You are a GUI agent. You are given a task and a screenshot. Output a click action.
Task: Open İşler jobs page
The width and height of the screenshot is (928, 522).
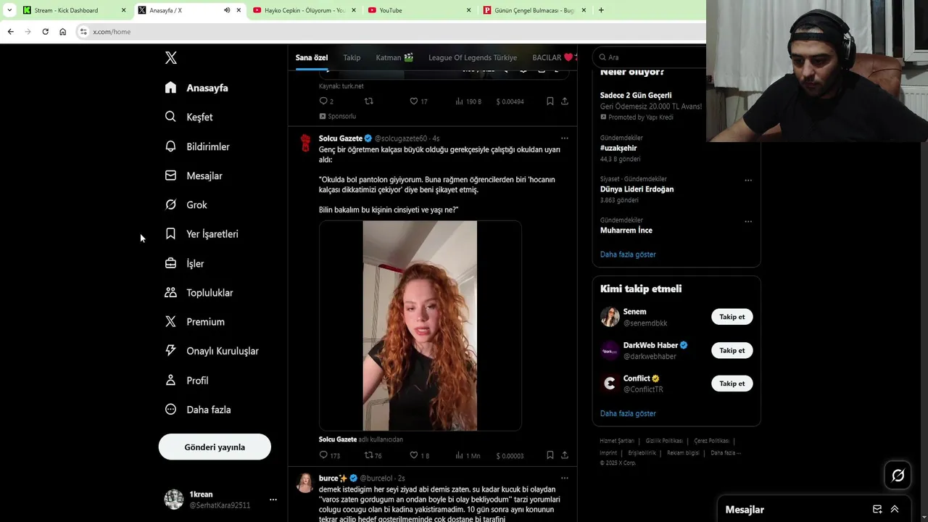[x=185, y=263]
